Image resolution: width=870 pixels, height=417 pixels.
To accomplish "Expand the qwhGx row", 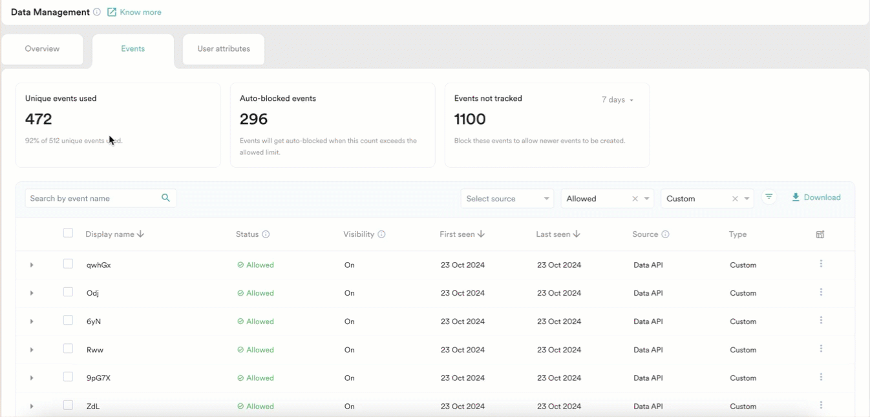I will pos(32,265).
